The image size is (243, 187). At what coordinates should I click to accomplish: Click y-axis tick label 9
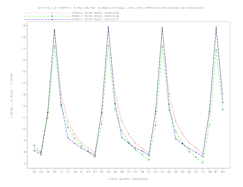24,141
